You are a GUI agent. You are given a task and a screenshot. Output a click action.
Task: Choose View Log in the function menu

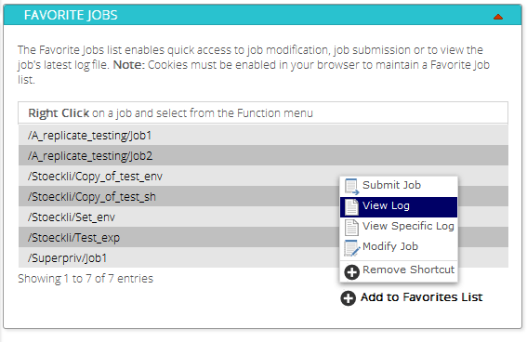pyautogui.click(x=399, y=207)
